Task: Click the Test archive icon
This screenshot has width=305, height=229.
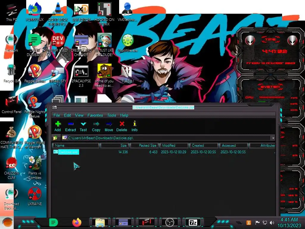Action: pyautogui.click(x=83, y=126)
